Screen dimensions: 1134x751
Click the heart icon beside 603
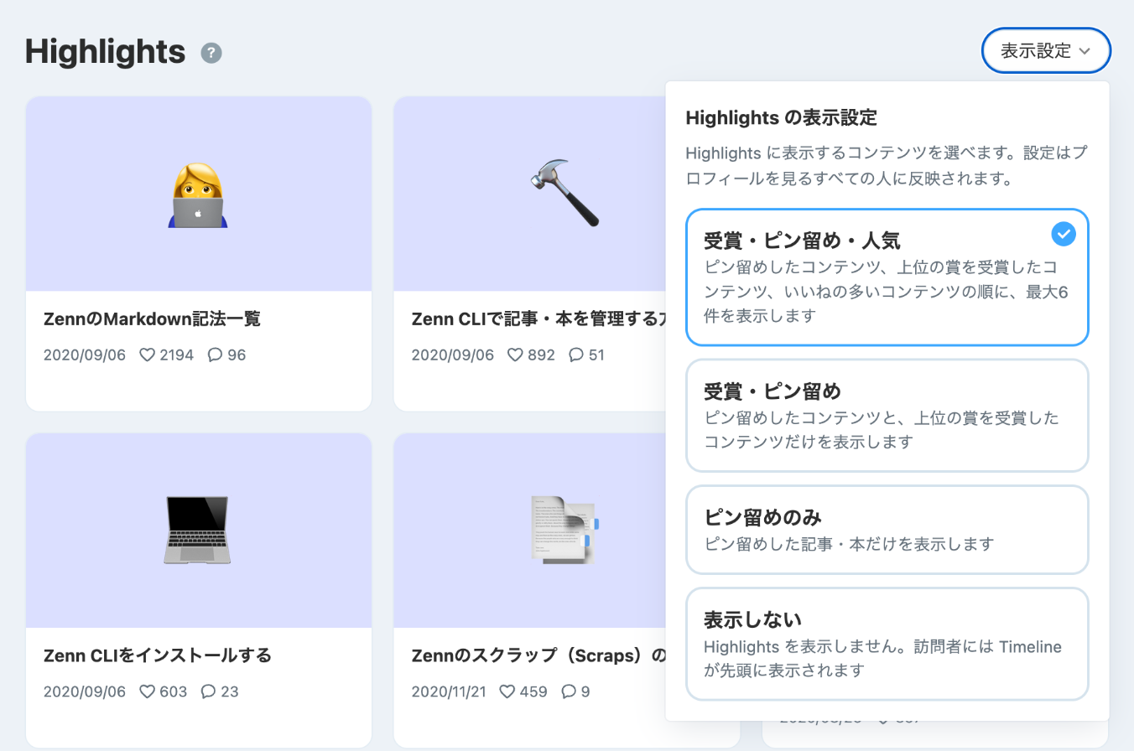click(148, 692)
